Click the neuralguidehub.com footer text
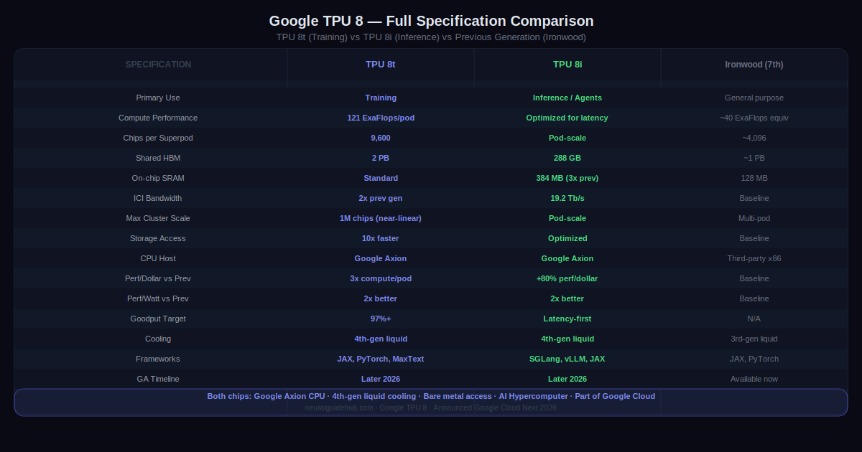This screenshot has height=452, width=862. 339,408
